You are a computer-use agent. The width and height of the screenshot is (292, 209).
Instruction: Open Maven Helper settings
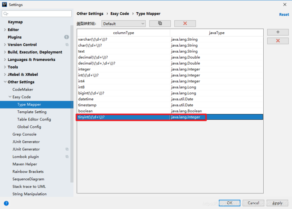25,164
